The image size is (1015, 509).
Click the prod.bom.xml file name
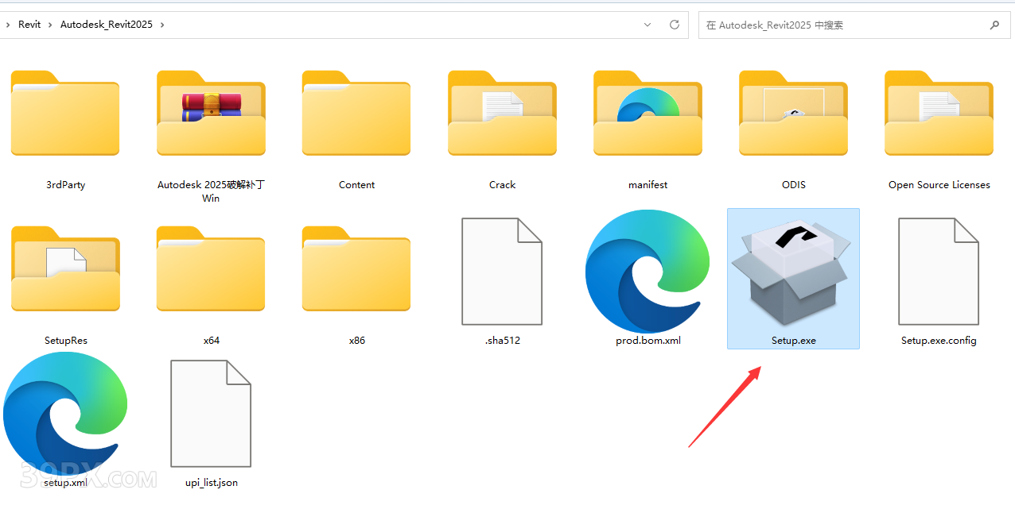(x=647, y=341)
